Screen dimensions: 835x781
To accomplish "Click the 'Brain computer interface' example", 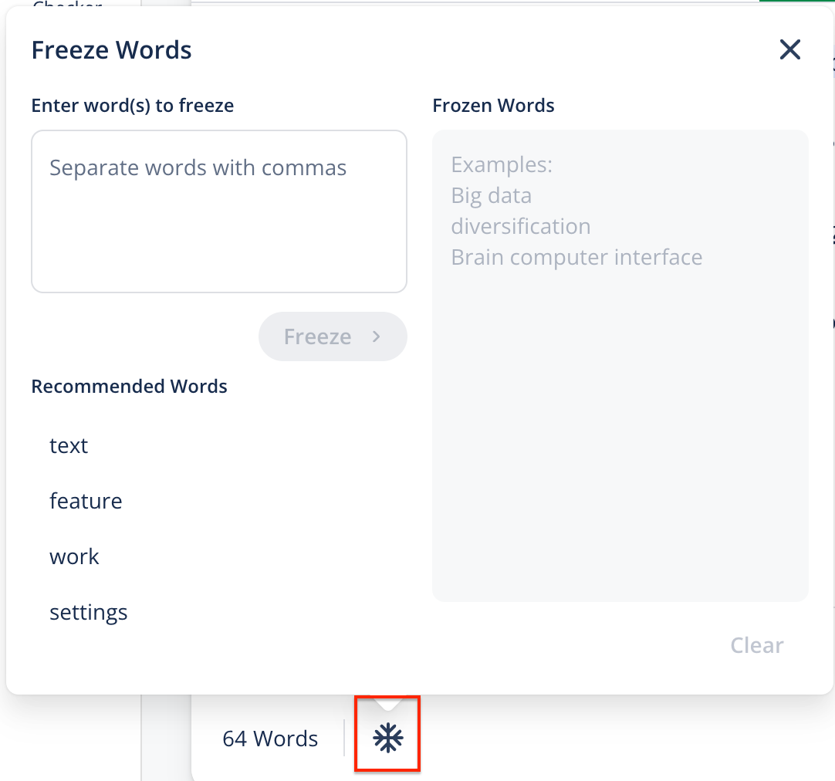I will click(576, 257).
